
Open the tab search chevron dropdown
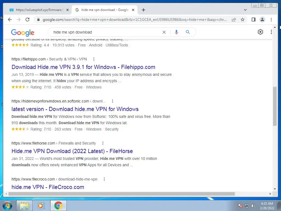tap(245, 10)
